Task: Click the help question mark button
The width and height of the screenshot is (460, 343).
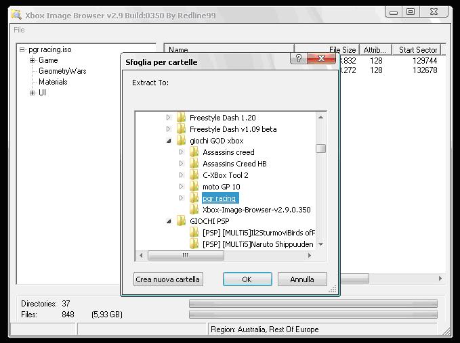Action: pos(299,59)
